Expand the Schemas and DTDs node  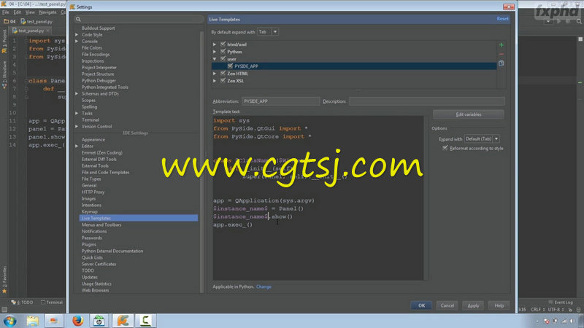click(77, 94)
